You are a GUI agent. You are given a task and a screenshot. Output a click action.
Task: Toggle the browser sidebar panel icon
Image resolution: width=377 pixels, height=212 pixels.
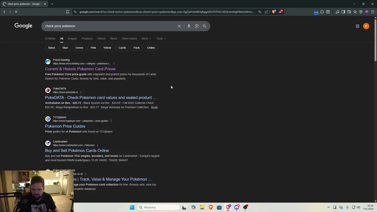(343, 12)
